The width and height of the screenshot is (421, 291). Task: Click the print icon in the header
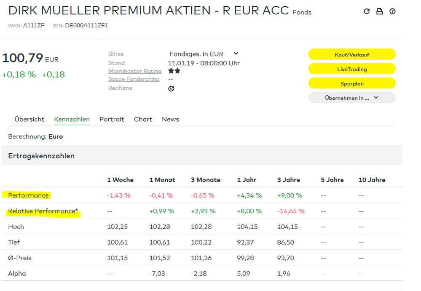[x=379, y=11]
